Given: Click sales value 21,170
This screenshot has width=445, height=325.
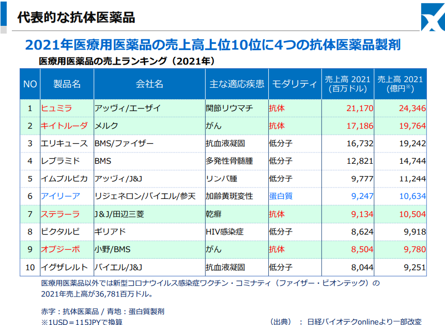Looking at the screenshot, I should [360, 108].
